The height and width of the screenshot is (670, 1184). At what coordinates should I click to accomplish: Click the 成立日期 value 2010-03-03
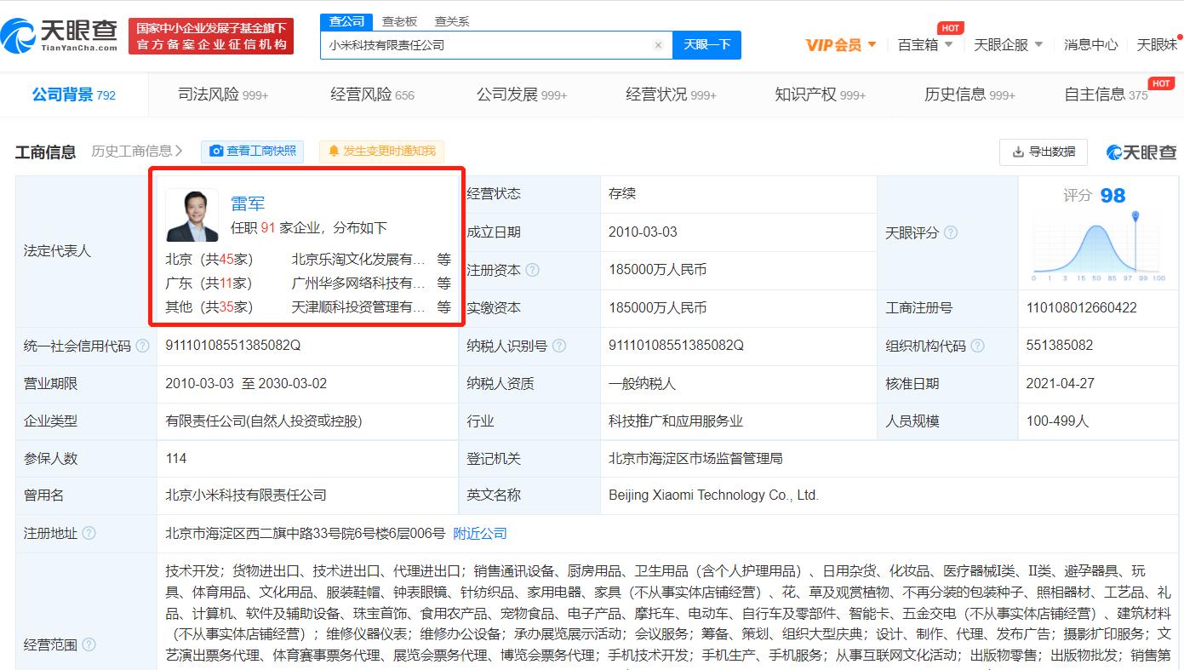tap(643, 232)
